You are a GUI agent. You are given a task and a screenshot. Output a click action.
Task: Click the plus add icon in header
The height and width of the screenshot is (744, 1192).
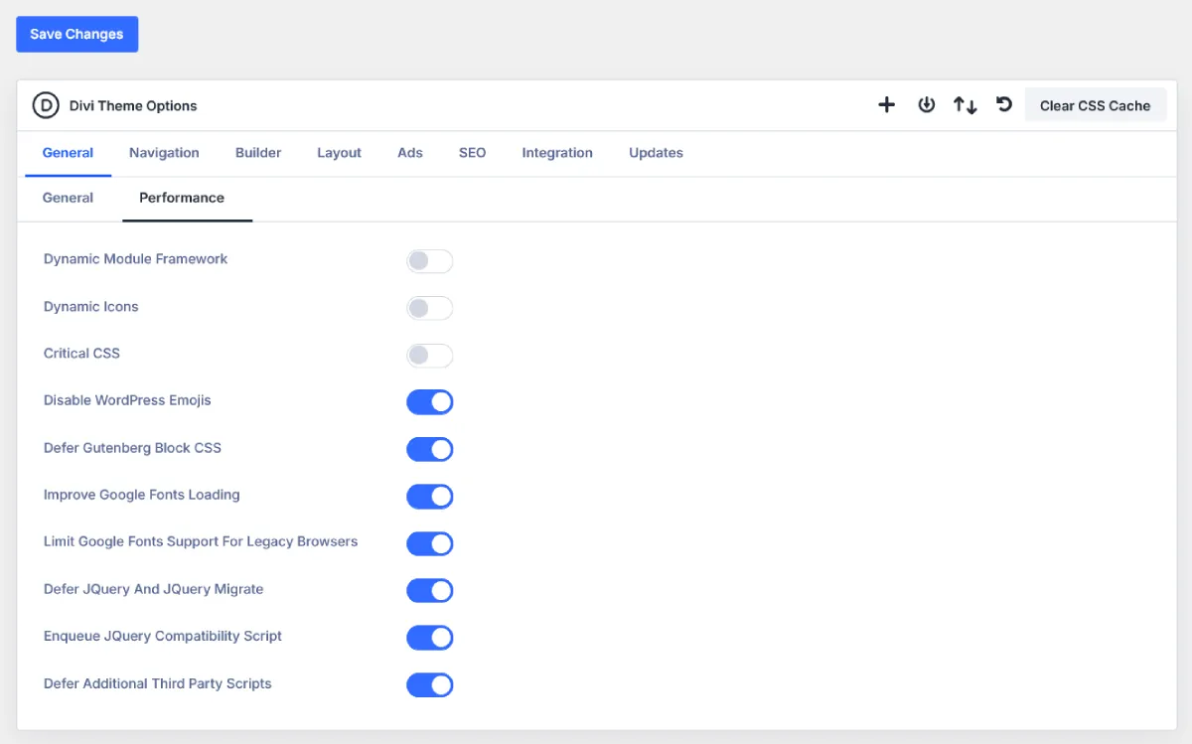click(887, 105)
